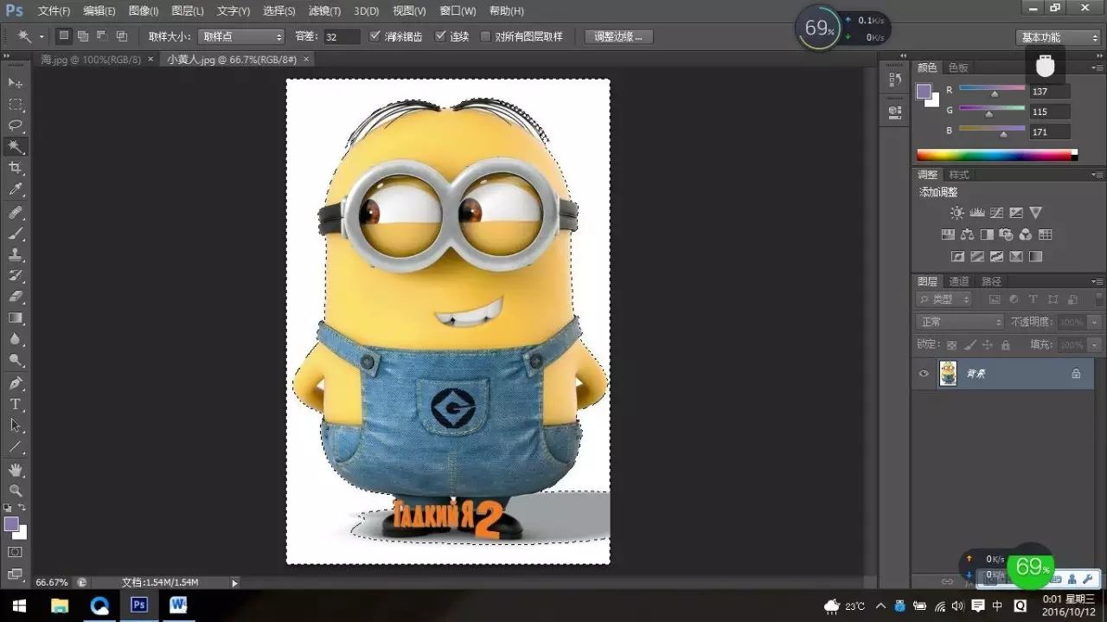Image resolution: width=1107 pixels, height=622 pixels.
Task: Change screen mode at the toolbox bottom
Action: pyautogui.click(x=16, y=573)
